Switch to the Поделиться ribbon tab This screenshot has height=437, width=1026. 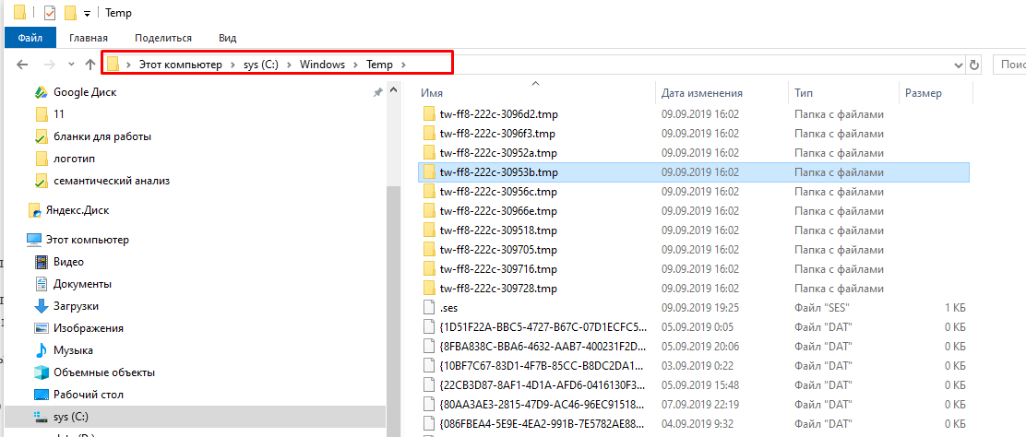pos(162,38)
